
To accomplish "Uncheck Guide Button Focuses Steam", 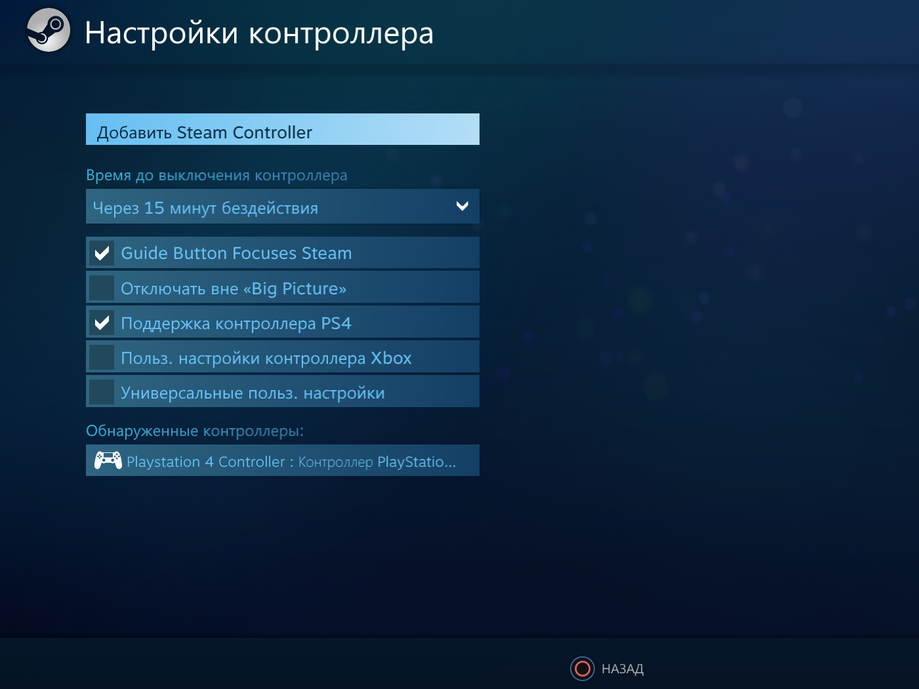I will click(x=102, y=253).
